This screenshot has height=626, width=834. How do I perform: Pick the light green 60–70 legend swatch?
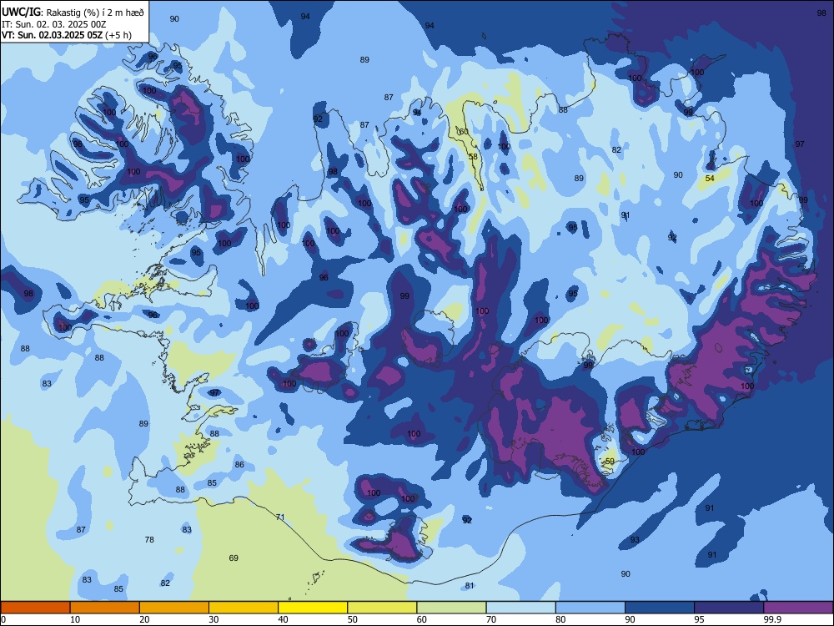(x=451, y=608)
